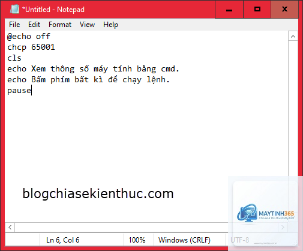Image resolution: width=303 pixels, height=251 pixels.
Task: Close the Notepad window
Action: (x=284, y=10)
